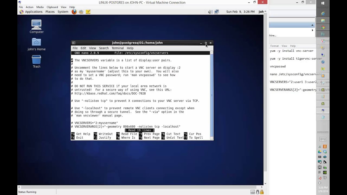The width and height of the screenshot is (347, 195).
Task: Open the Trash icon on desktop
Action: click(x=36, y=61)
